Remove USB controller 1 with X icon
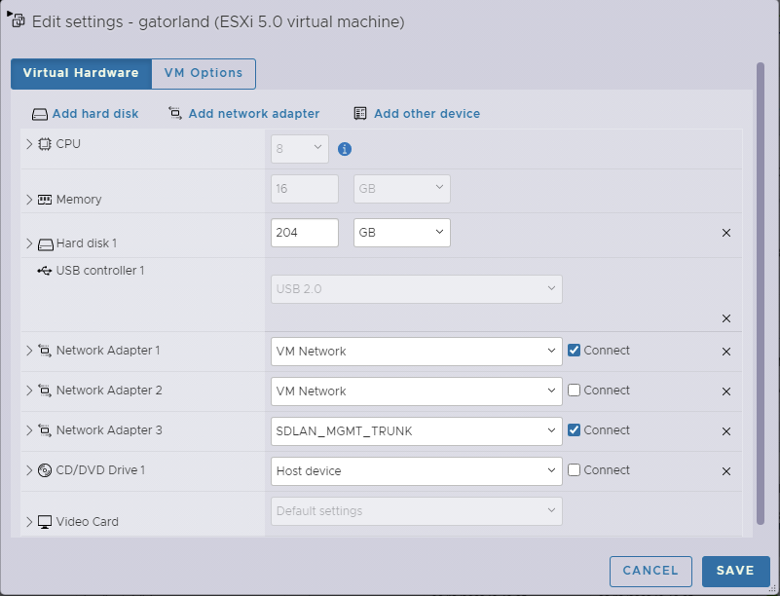 [725, 318]
